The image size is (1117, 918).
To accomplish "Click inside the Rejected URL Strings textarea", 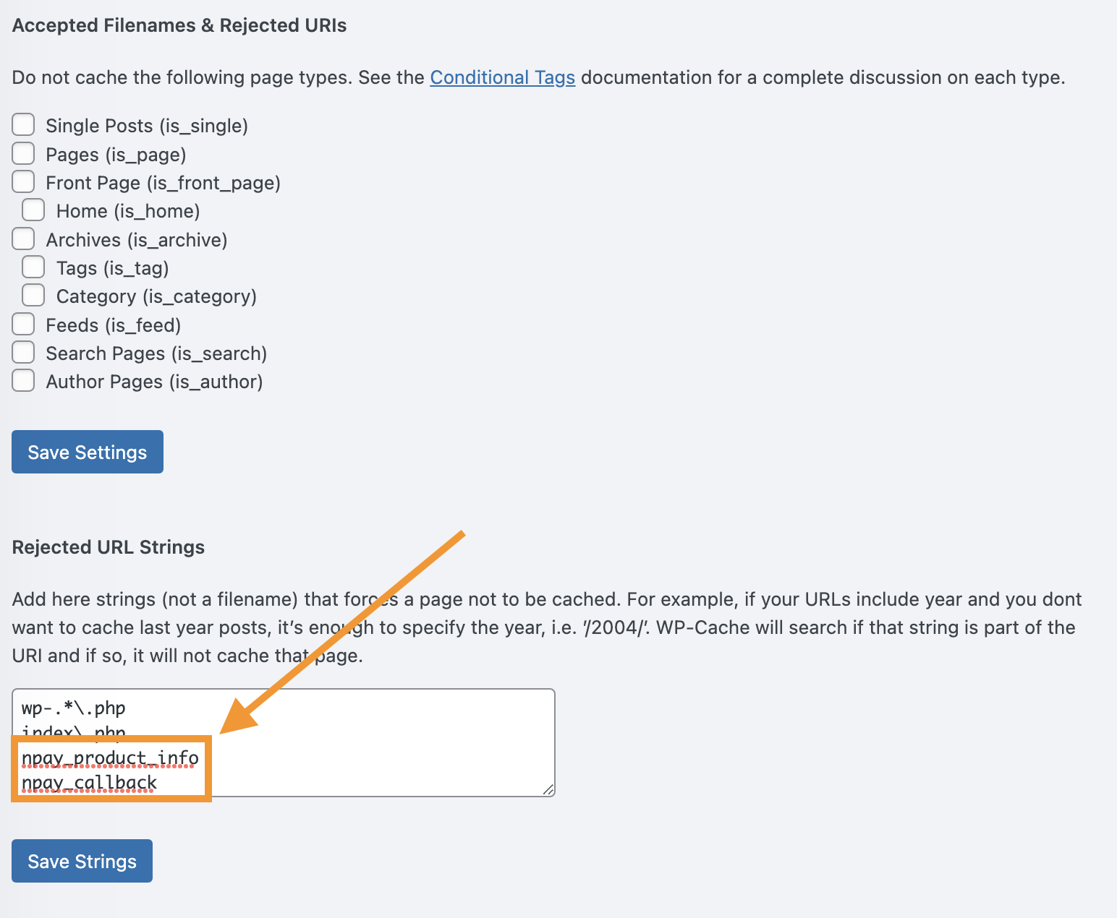I will (x=284, y=742).
